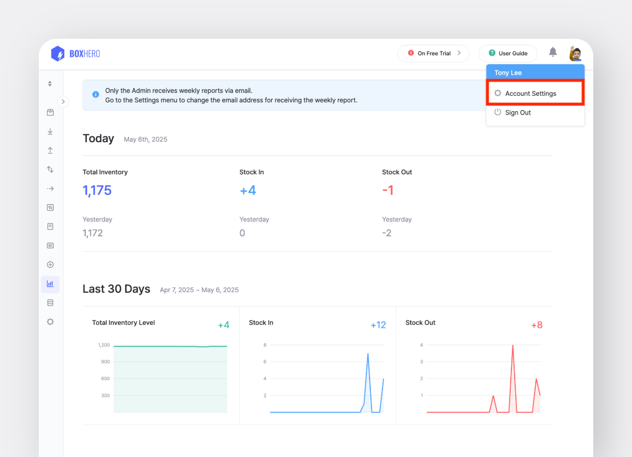This screenshot has height=457, width=632.
Task: Click the Total Inventory value 1,175
Action: pos(97,190)
